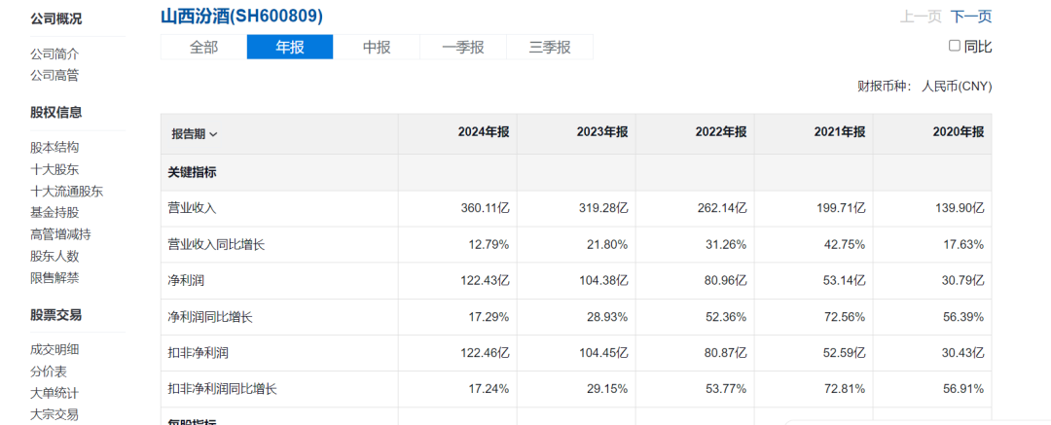Viewport: 1051px width, 425px height.
Task: Open 限售解禁 sidebar link
Action: (54, 278)
